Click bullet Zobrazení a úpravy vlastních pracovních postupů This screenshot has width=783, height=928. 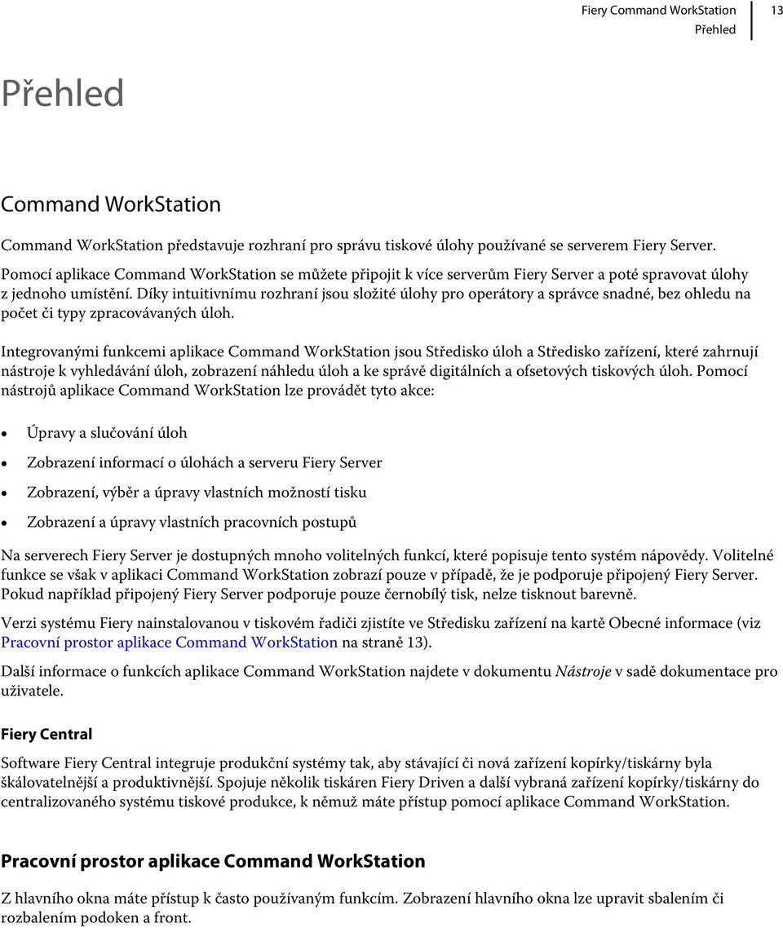(x=192, y=522)
